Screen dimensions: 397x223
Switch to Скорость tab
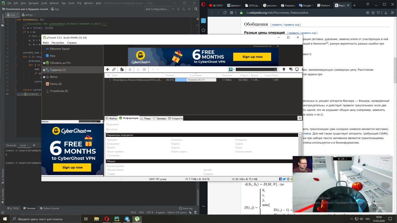(x=175, y=118)
